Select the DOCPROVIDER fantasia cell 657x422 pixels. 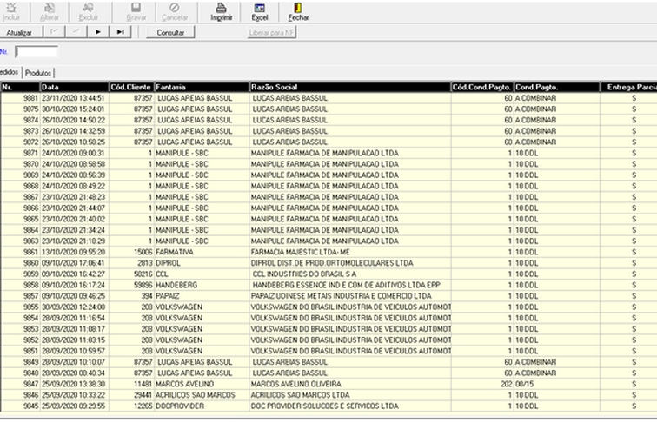pyautogui.click(x=202, y=406)
